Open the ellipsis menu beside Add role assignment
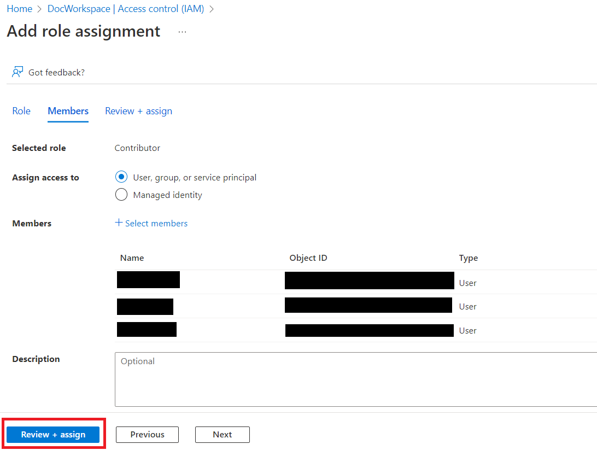The width and height of the screenshot is (597, 450). click(182, 32)
